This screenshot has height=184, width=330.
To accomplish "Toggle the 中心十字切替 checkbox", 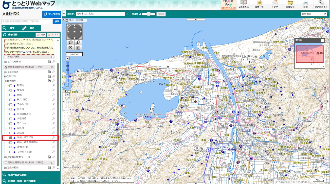I will [67, 20].
